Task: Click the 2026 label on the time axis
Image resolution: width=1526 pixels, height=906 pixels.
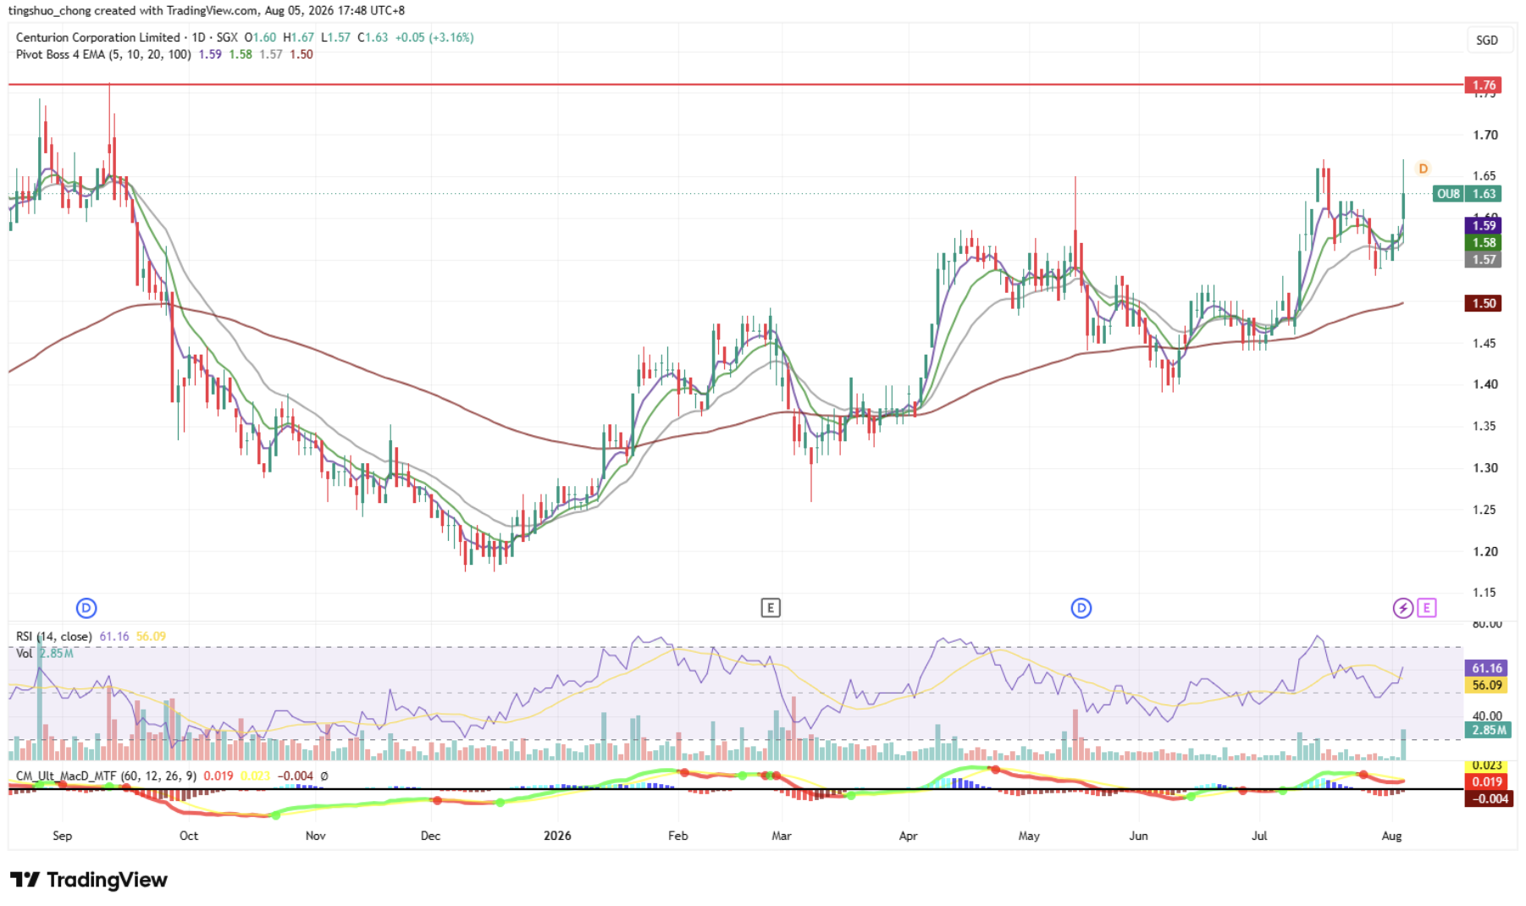Action: [x=557, y=836]
